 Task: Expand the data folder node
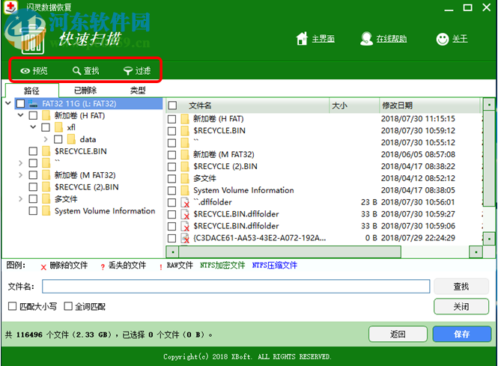pyautogui.click(x=46, y=139)
